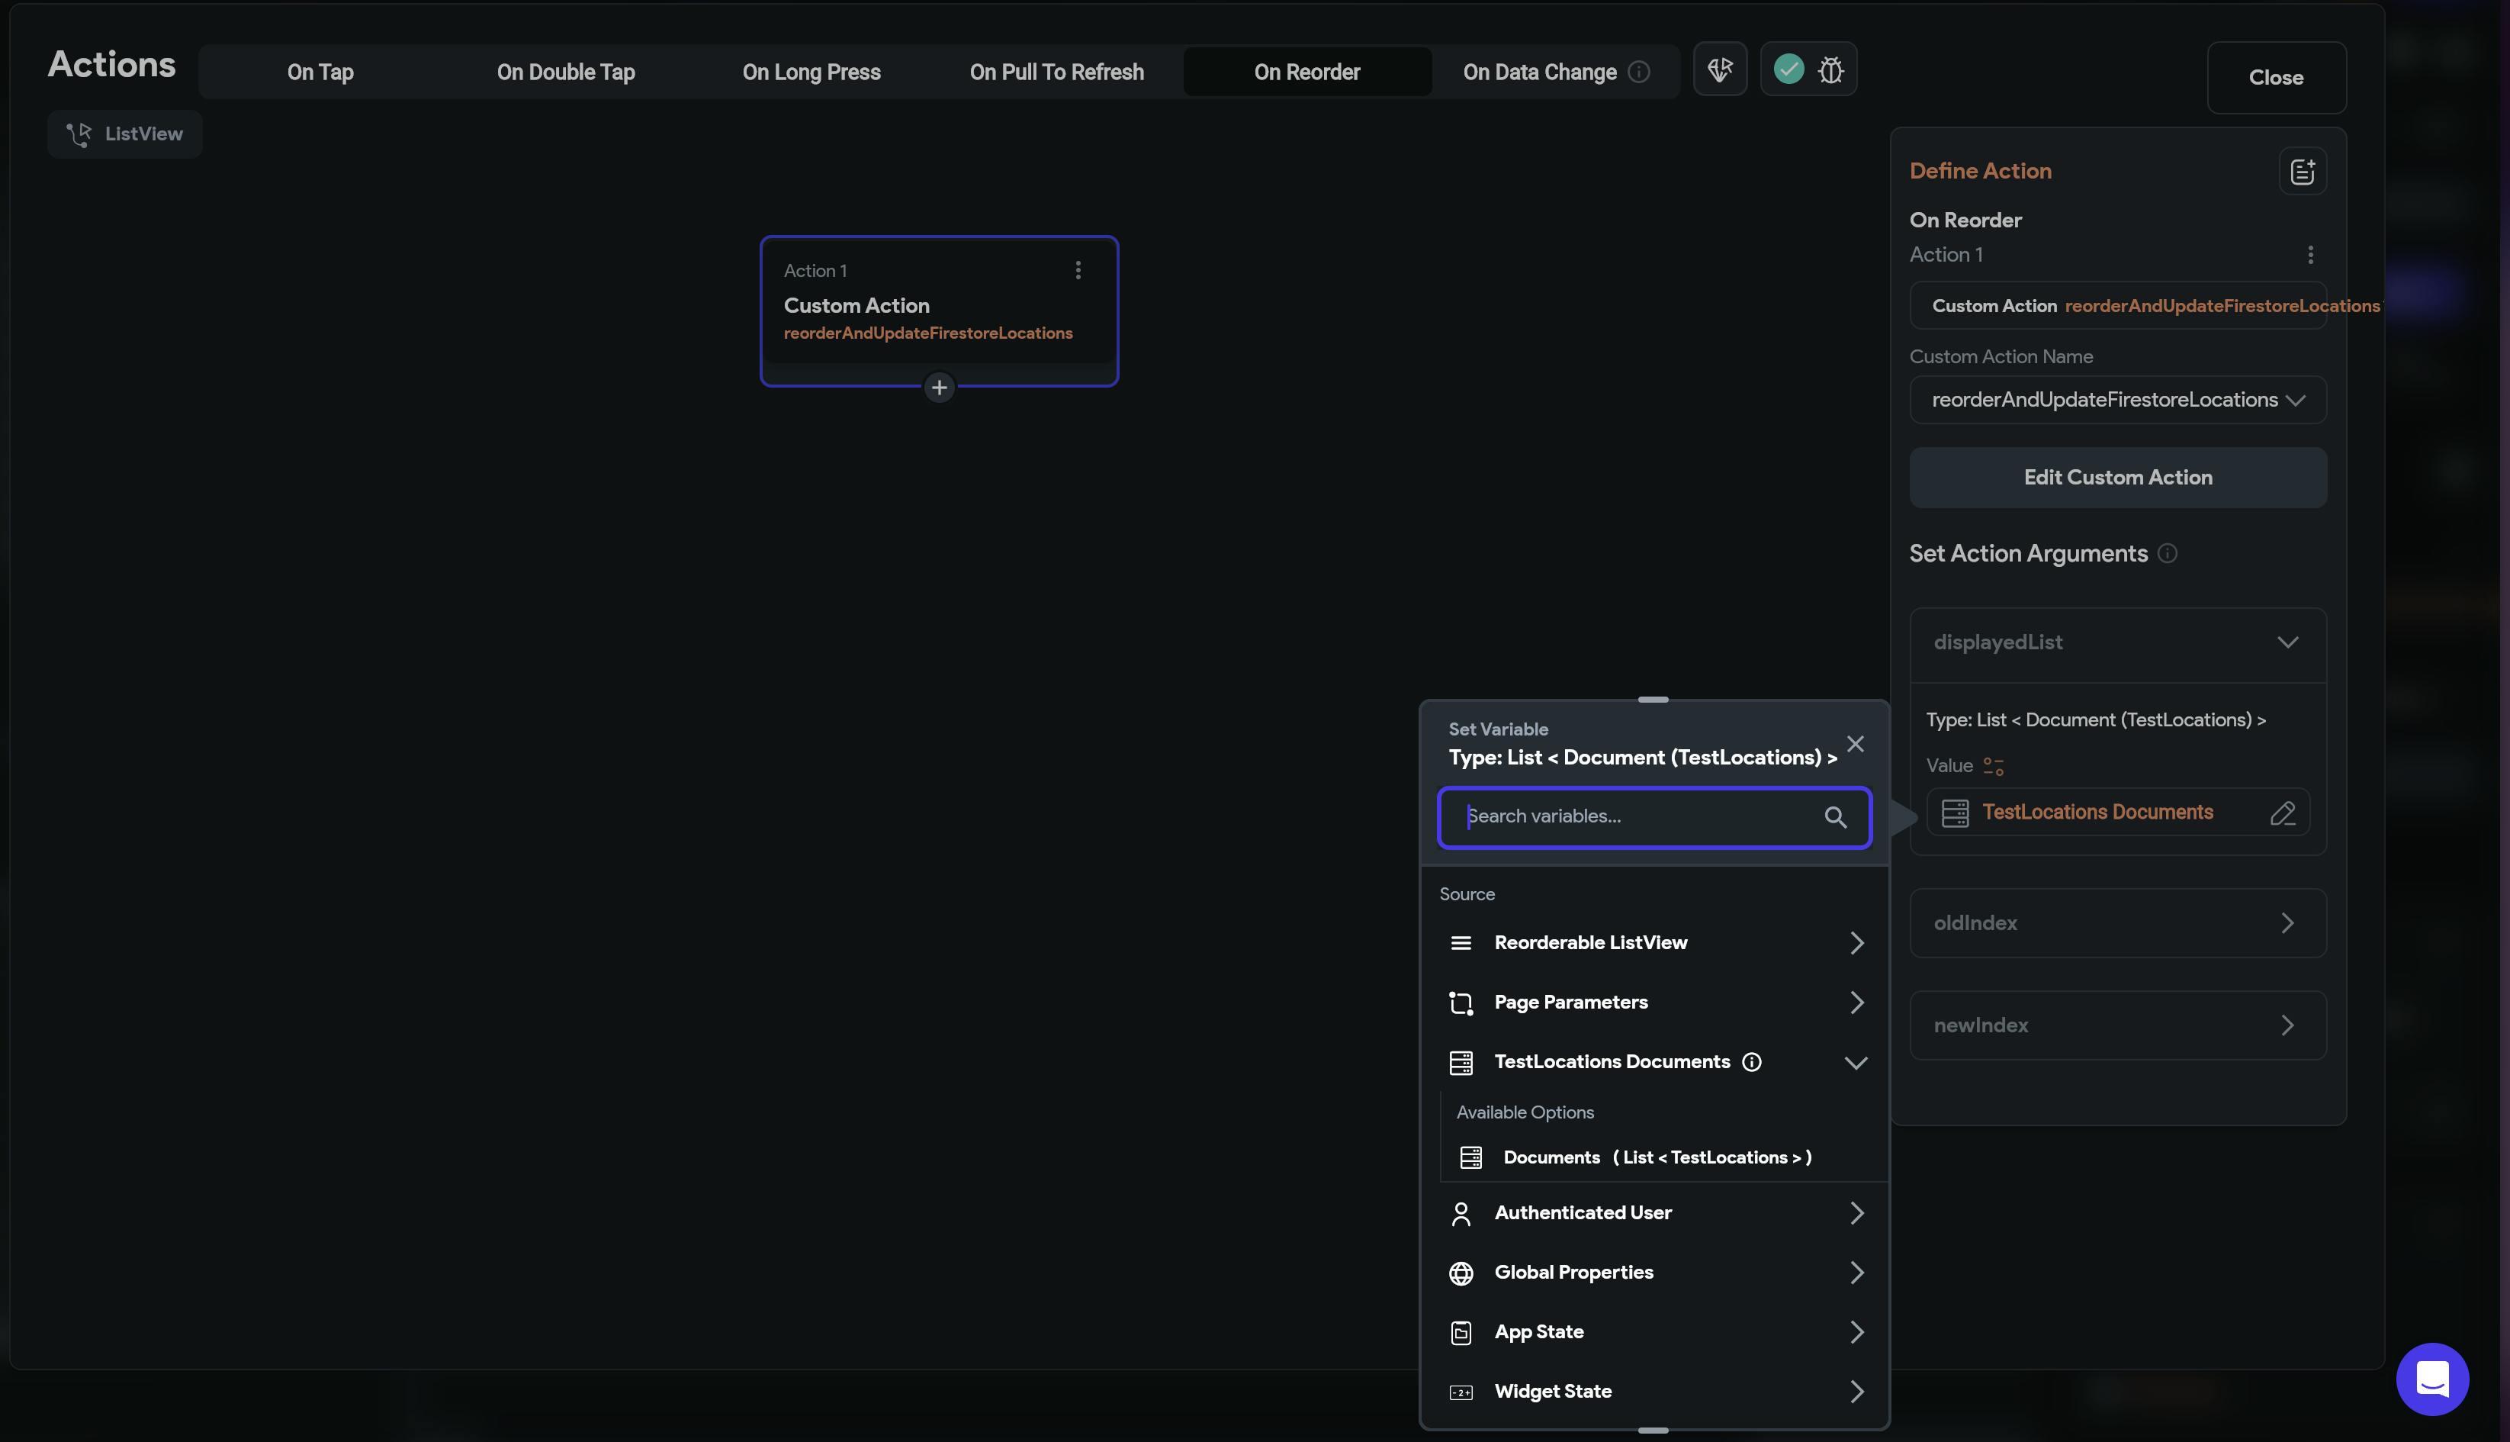The width and height of the screenshot is (2510, 1442).
Task: Click the info icon beside TestLocations Documents
Action: point(1751,1062)
